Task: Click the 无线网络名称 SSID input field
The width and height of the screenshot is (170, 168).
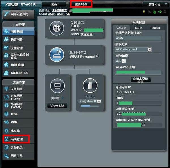Action: coord(138,38)
